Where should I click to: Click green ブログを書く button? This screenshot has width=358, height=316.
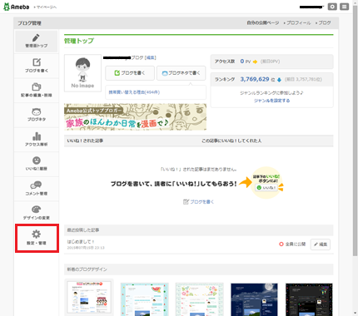[x=130, y=73]
